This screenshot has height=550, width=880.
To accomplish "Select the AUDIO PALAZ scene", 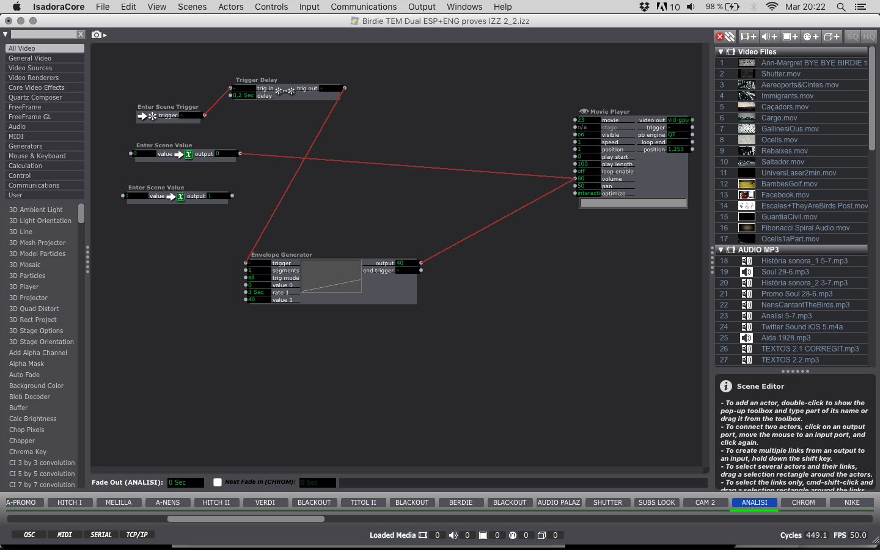I will tap(559, 502).
